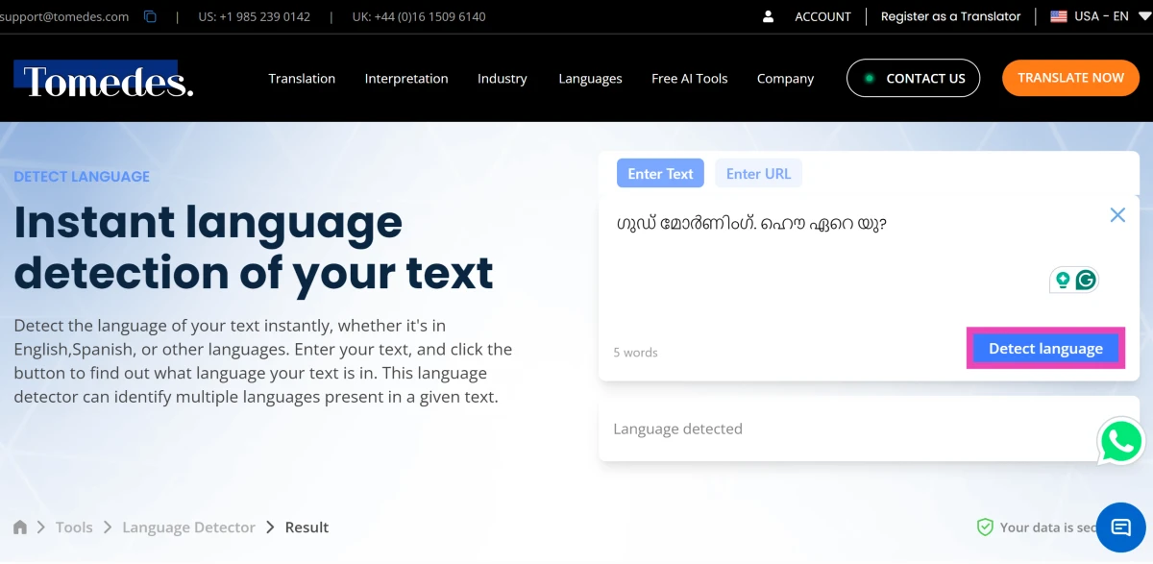The image size is (1153, 564).
Task: Open WhatsApp chat via the green icon
Action: pyautogui.click(x=1120, y=441)
